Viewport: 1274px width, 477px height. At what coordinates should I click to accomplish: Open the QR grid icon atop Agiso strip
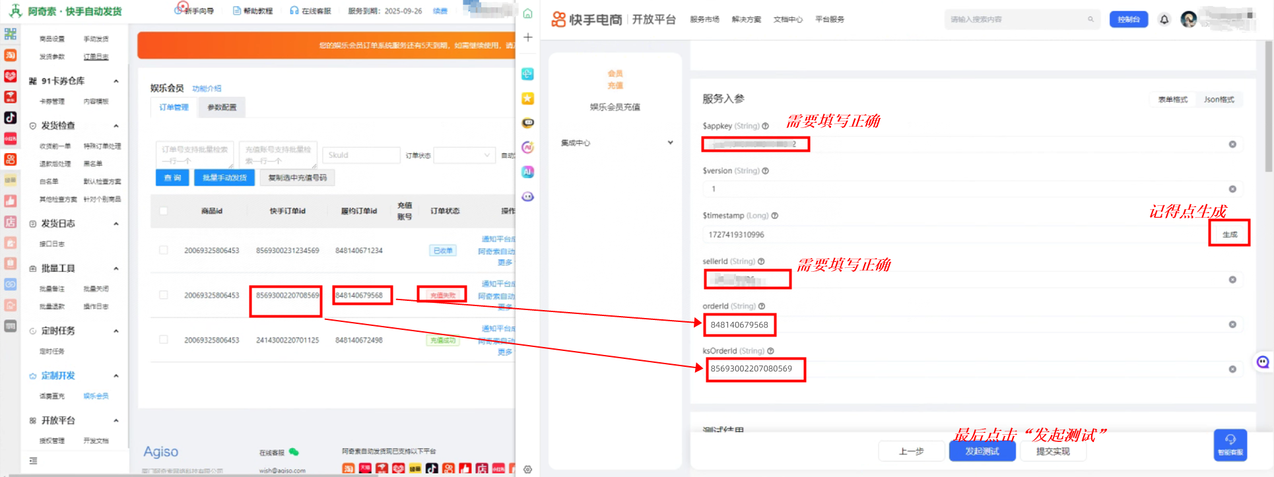click(11, 34)
